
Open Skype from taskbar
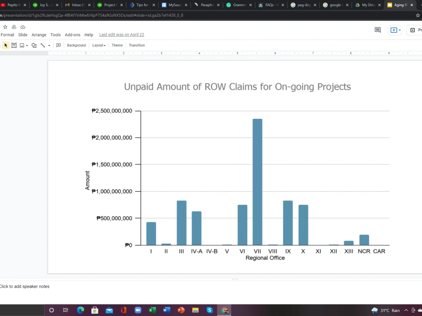(x=210, y=311)
